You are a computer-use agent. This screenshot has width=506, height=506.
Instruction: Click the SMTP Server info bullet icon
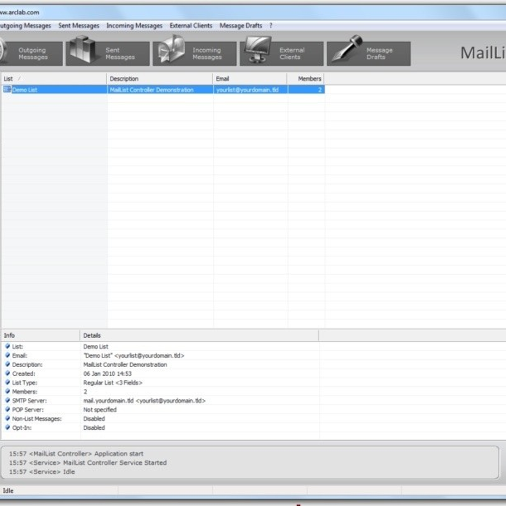coord(7,400)
